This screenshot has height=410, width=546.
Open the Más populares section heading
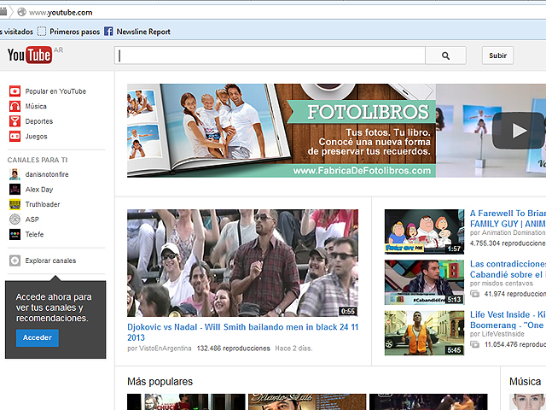[160, 382]
